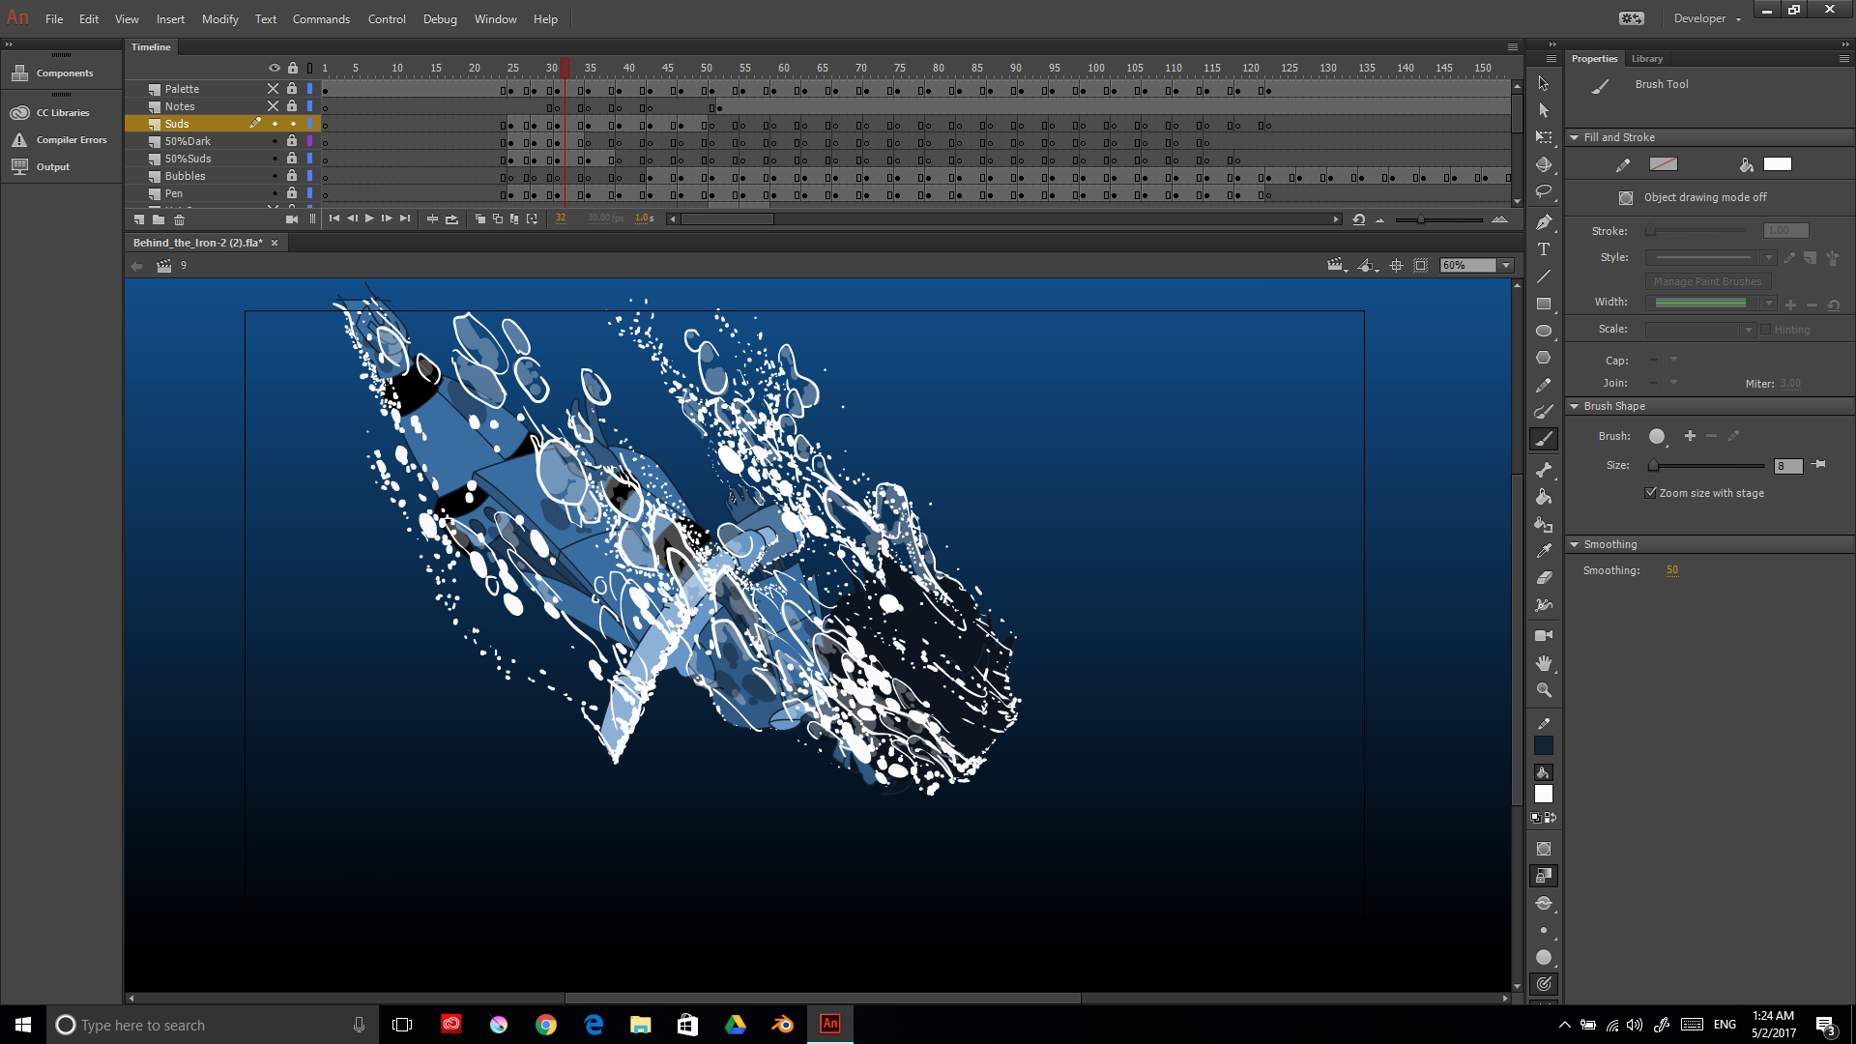Screen dimensions: 1856x1044
Task: Select the Oval tool
Action: point(1544,331)
